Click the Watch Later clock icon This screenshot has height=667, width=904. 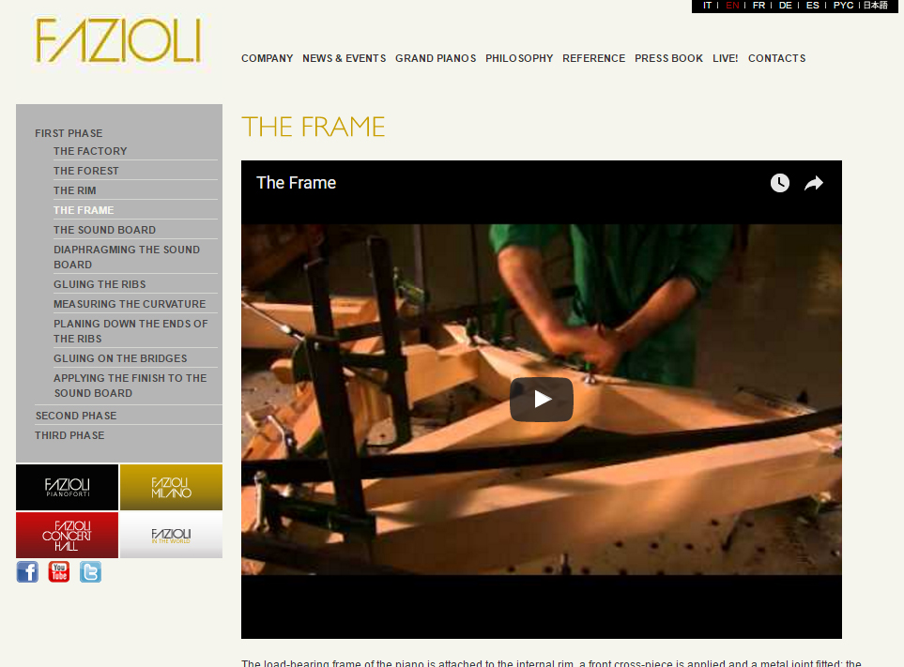tap(779, 183)
